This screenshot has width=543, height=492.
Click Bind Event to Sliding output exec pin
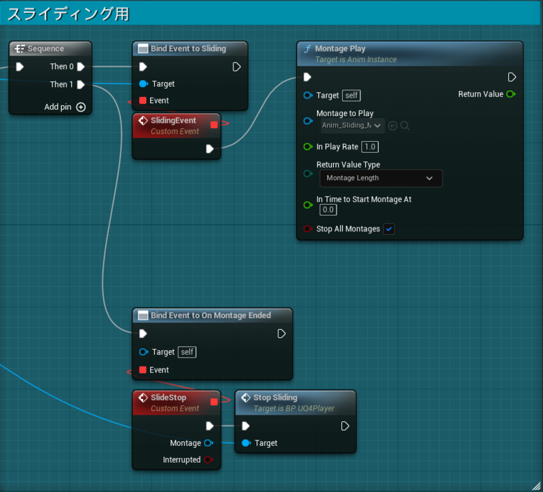236,67
